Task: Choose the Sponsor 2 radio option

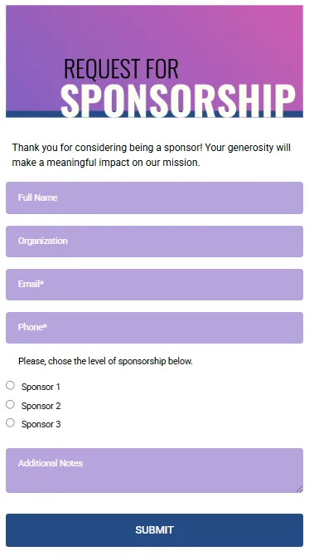Action: click(x=10, y=404)
